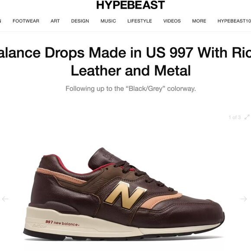Go to previous image with left arrow
251x251 pixels.
click(5, 199)
